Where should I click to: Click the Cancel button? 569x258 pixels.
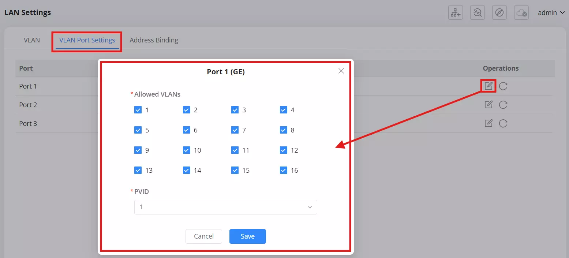[x=204, y=236]
